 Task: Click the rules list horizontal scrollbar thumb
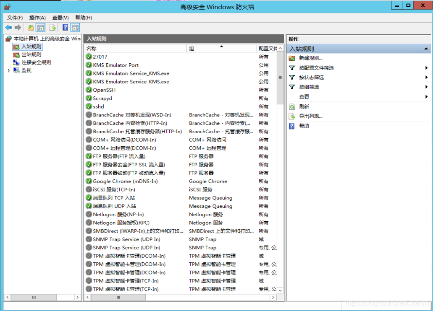pyautogui.click(x=118, y=297)
